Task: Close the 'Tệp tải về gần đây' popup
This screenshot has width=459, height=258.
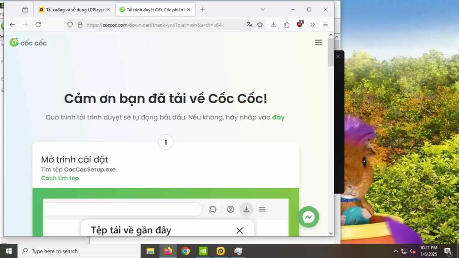Action: pyautogui.click(x=240, y=230)
